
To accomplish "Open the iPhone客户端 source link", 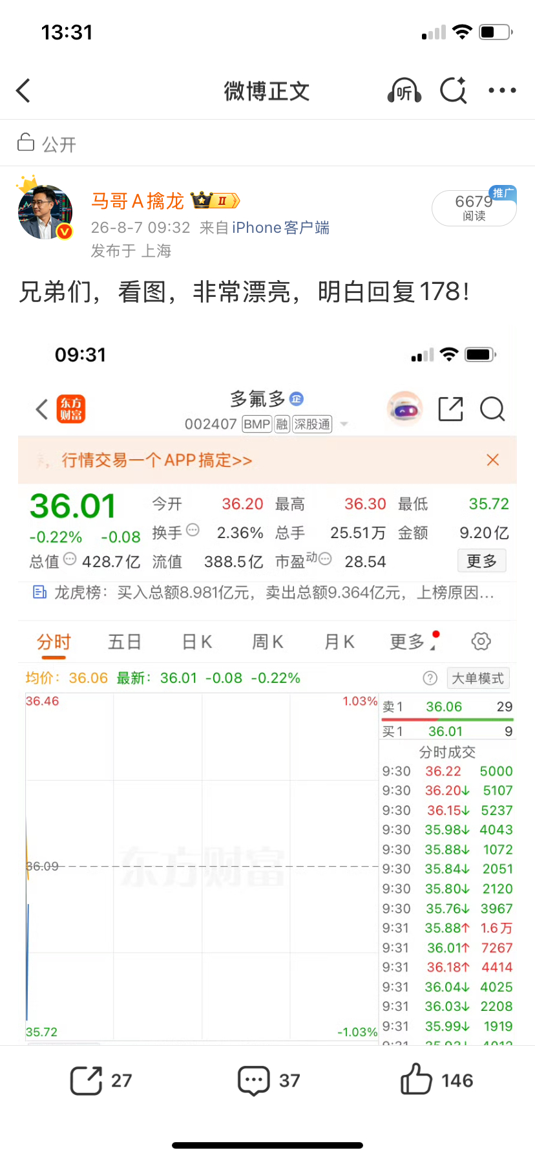I will (280, 228).
